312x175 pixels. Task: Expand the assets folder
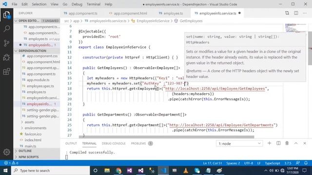pyautogui.click(x=29, y=122)
